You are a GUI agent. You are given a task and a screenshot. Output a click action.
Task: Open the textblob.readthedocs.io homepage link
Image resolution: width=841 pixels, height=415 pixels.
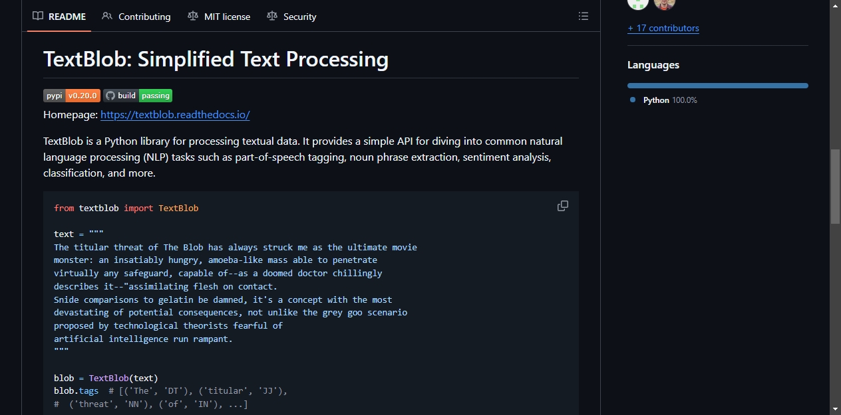175,115
